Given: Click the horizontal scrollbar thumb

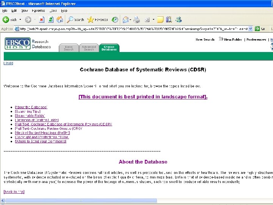Looking at the screenshot, I should pos(81,200).
